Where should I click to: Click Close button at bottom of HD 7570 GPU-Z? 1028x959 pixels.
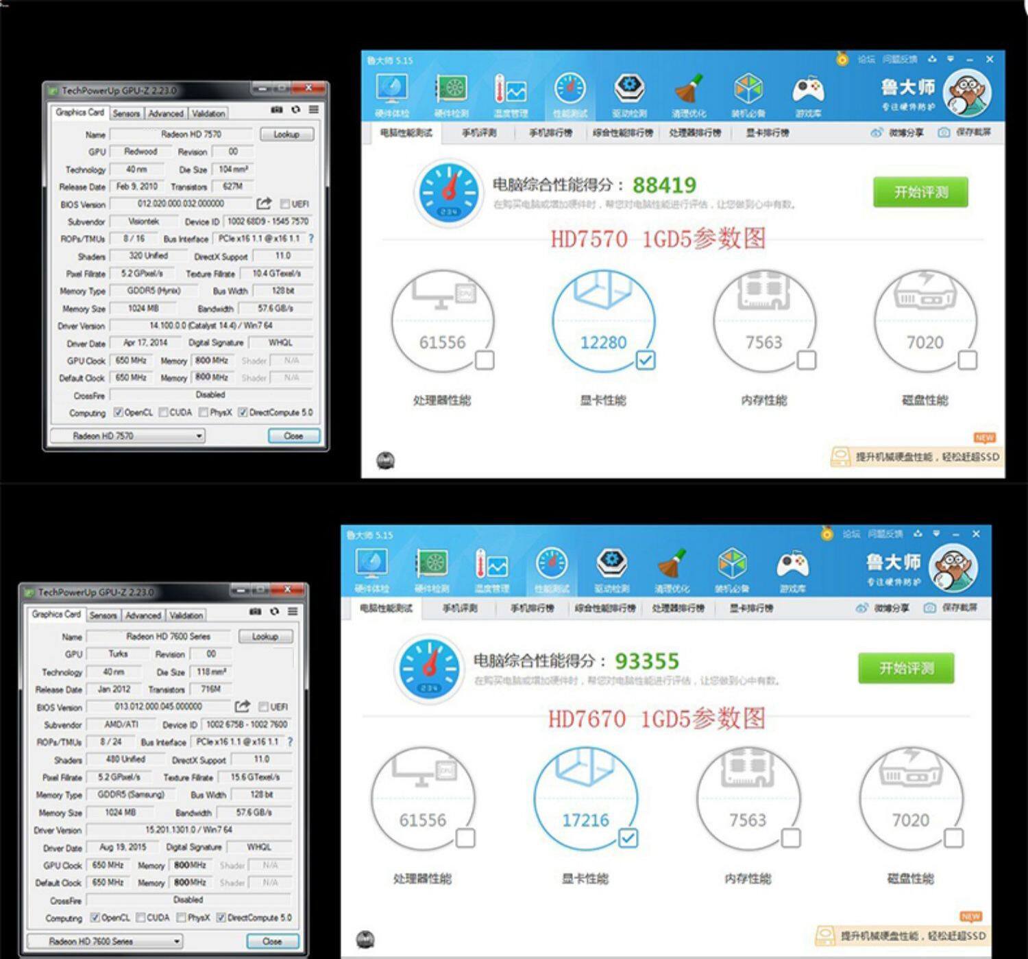click(x=293, y=436)
